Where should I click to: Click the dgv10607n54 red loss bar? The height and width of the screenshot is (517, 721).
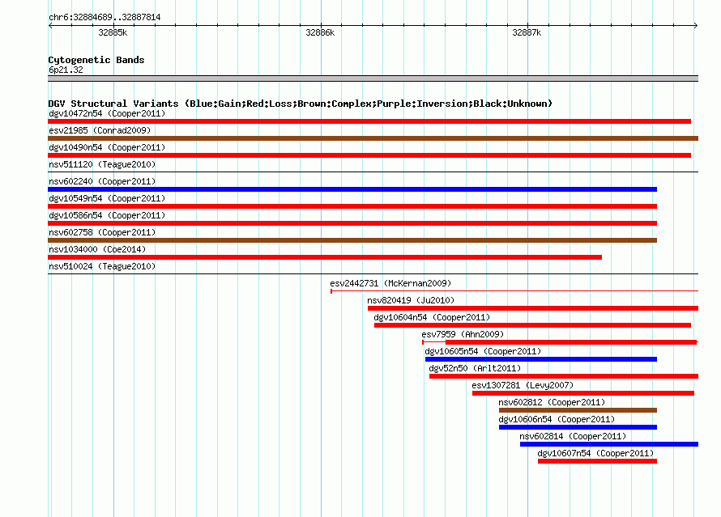[597, 461]
